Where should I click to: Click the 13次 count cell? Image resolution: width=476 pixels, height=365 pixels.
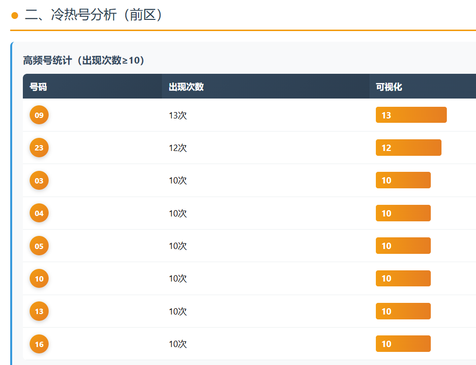[178, 116]
